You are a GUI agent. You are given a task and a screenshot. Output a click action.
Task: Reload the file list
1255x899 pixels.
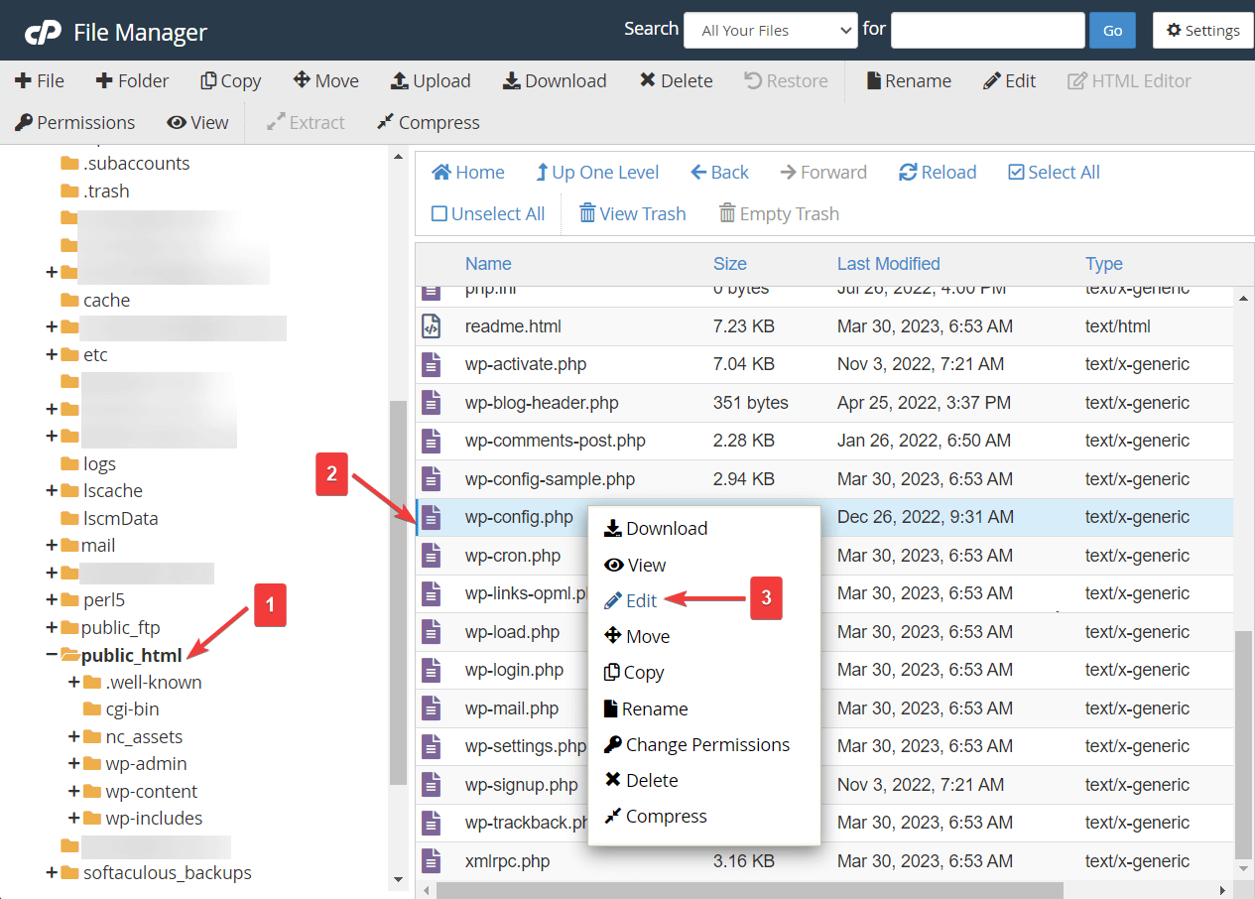pyautogui.click(x=908, y=173)
